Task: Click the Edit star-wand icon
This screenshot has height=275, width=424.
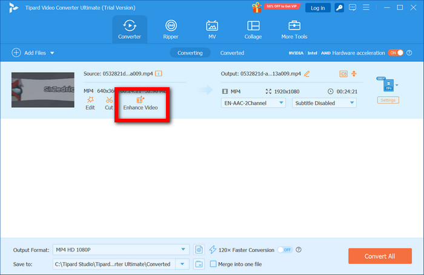Action: pos(90,99)
